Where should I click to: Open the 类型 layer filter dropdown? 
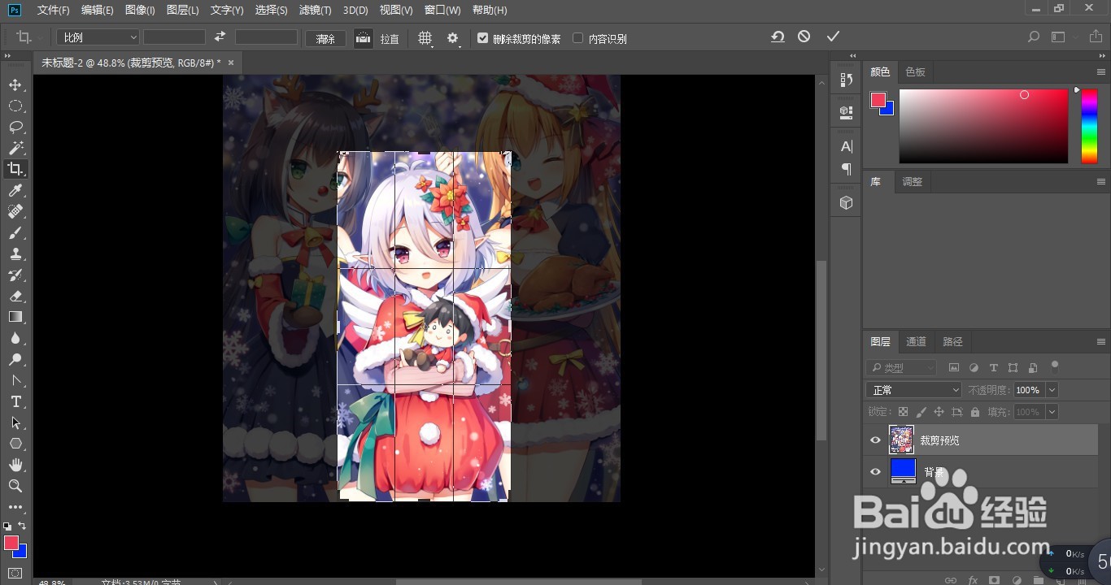tap(901, 368)
